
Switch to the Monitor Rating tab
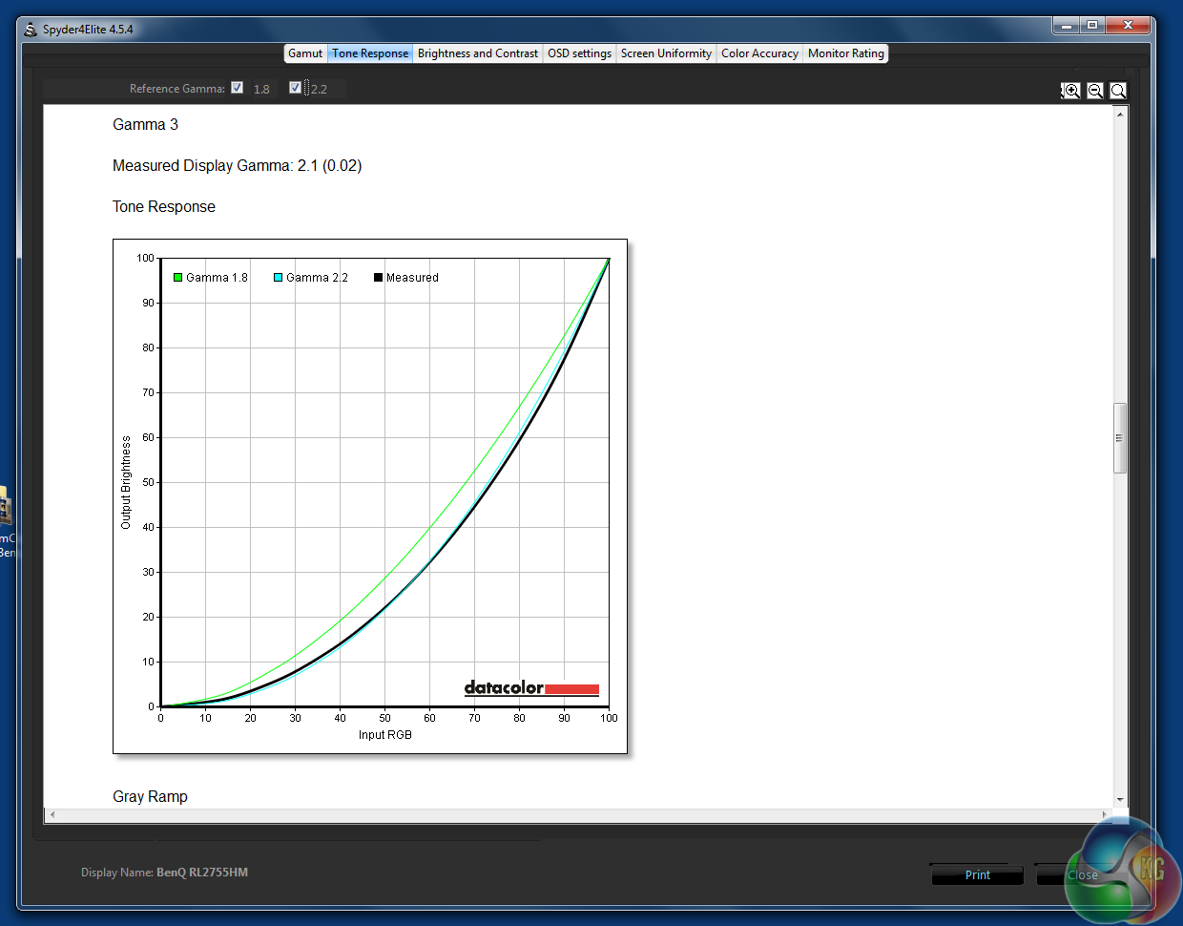click(x=846, y=53)
